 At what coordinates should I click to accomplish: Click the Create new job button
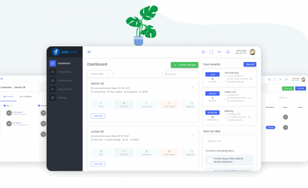point(185,65)
